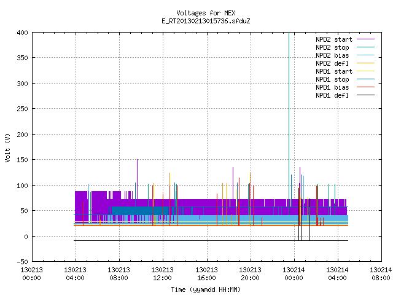Screen dimensions: 393x295
Task: Select the "NPD1 start" legend label
Action: [334, 71]
